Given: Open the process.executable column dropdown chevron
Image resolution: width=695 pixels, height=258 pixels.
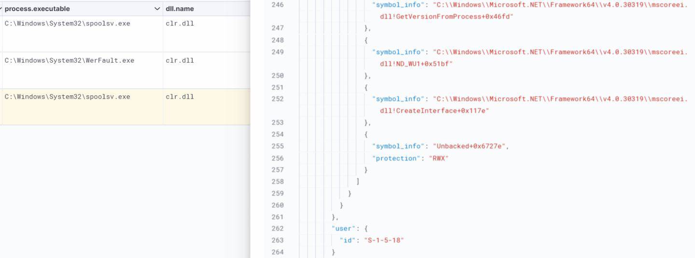Looking at the screenshot, I should [x=157, y=9].
